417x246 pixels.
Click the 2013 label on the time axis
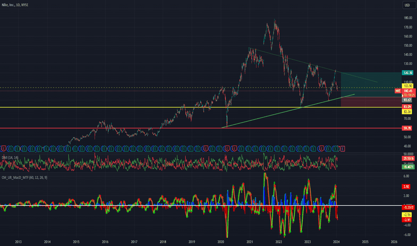click(x=18, y=242)
